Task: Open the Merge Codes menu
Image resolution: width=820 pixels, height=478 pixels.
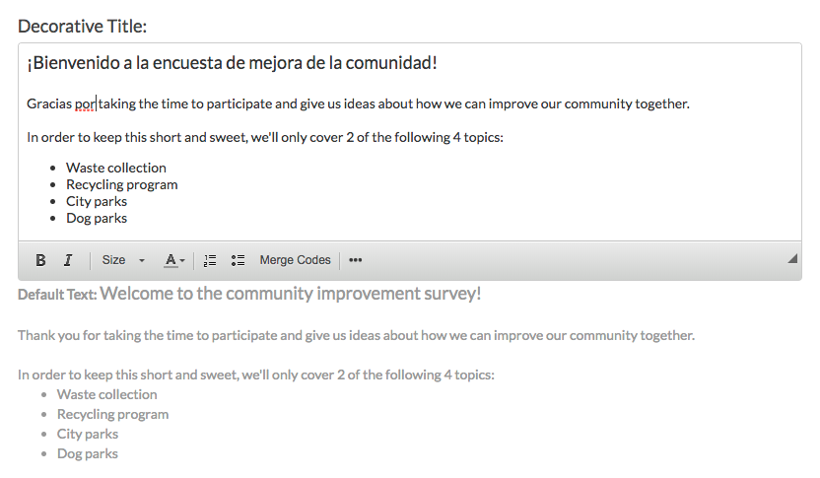Action: pos(295,260)
